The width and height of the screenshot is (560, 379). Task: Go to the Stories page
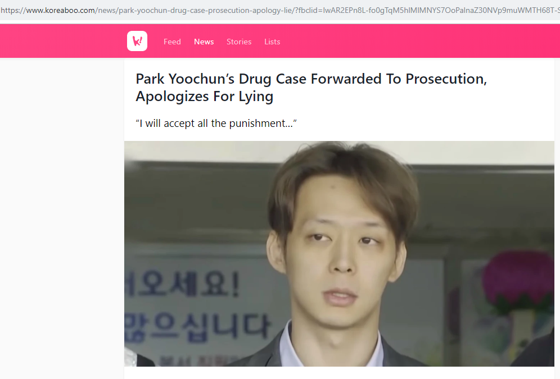tap(239, 42)
